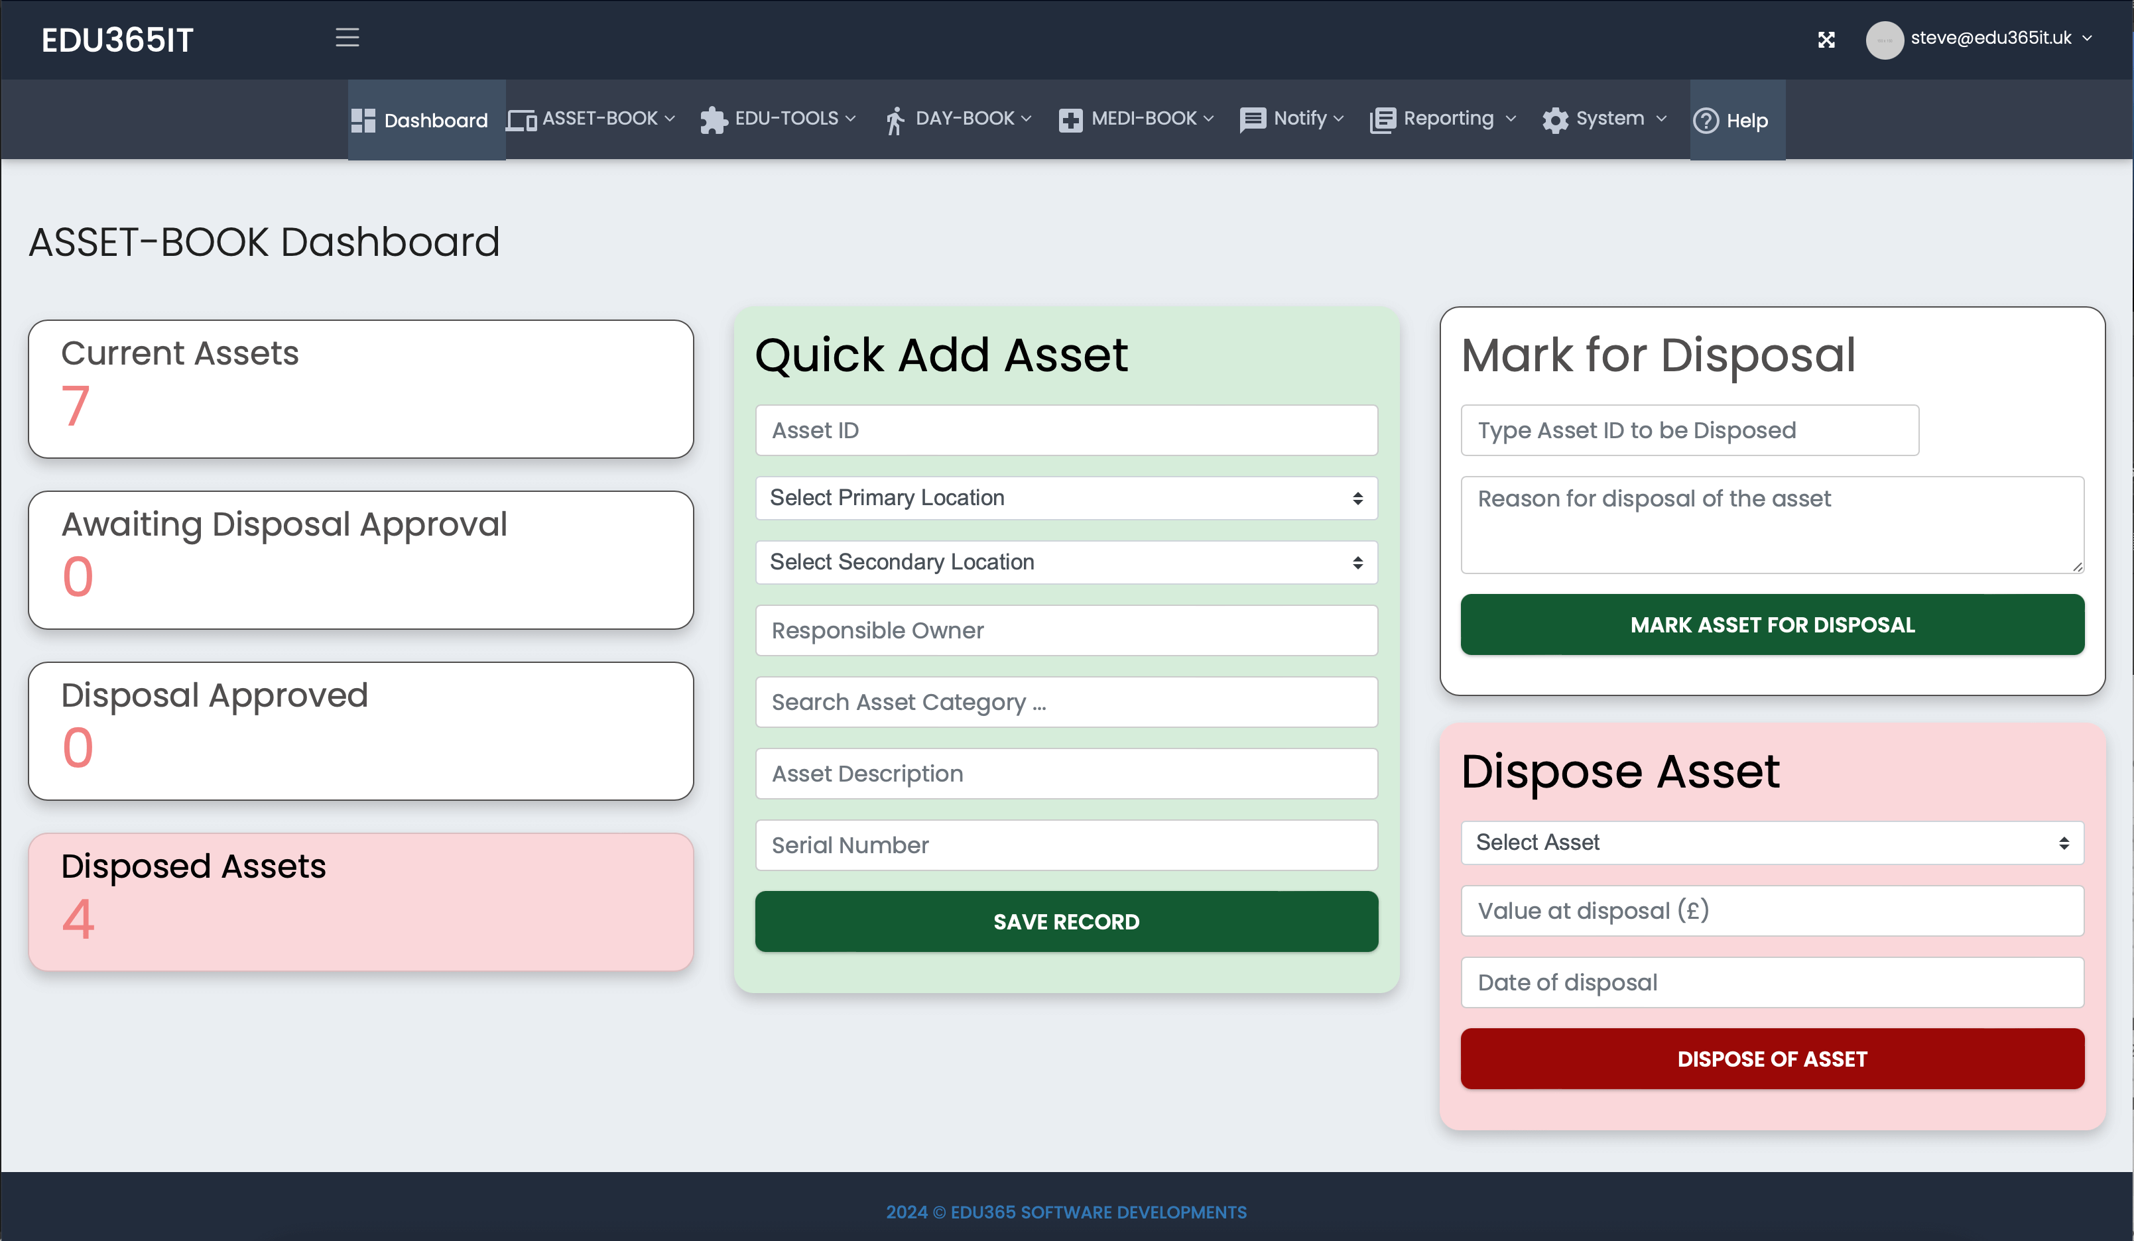Screen dimensions: 2134x1241
Task: Click the ASSET-BOOK devices icon
Action: [522, 120]
